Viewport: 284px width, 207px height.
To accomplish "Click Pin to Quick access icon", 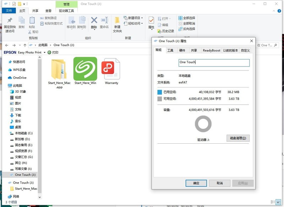I will (x=10, y=20).
